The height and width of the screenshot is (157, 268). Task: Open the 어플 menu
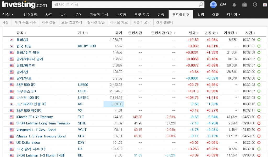(x=215, y=14)
